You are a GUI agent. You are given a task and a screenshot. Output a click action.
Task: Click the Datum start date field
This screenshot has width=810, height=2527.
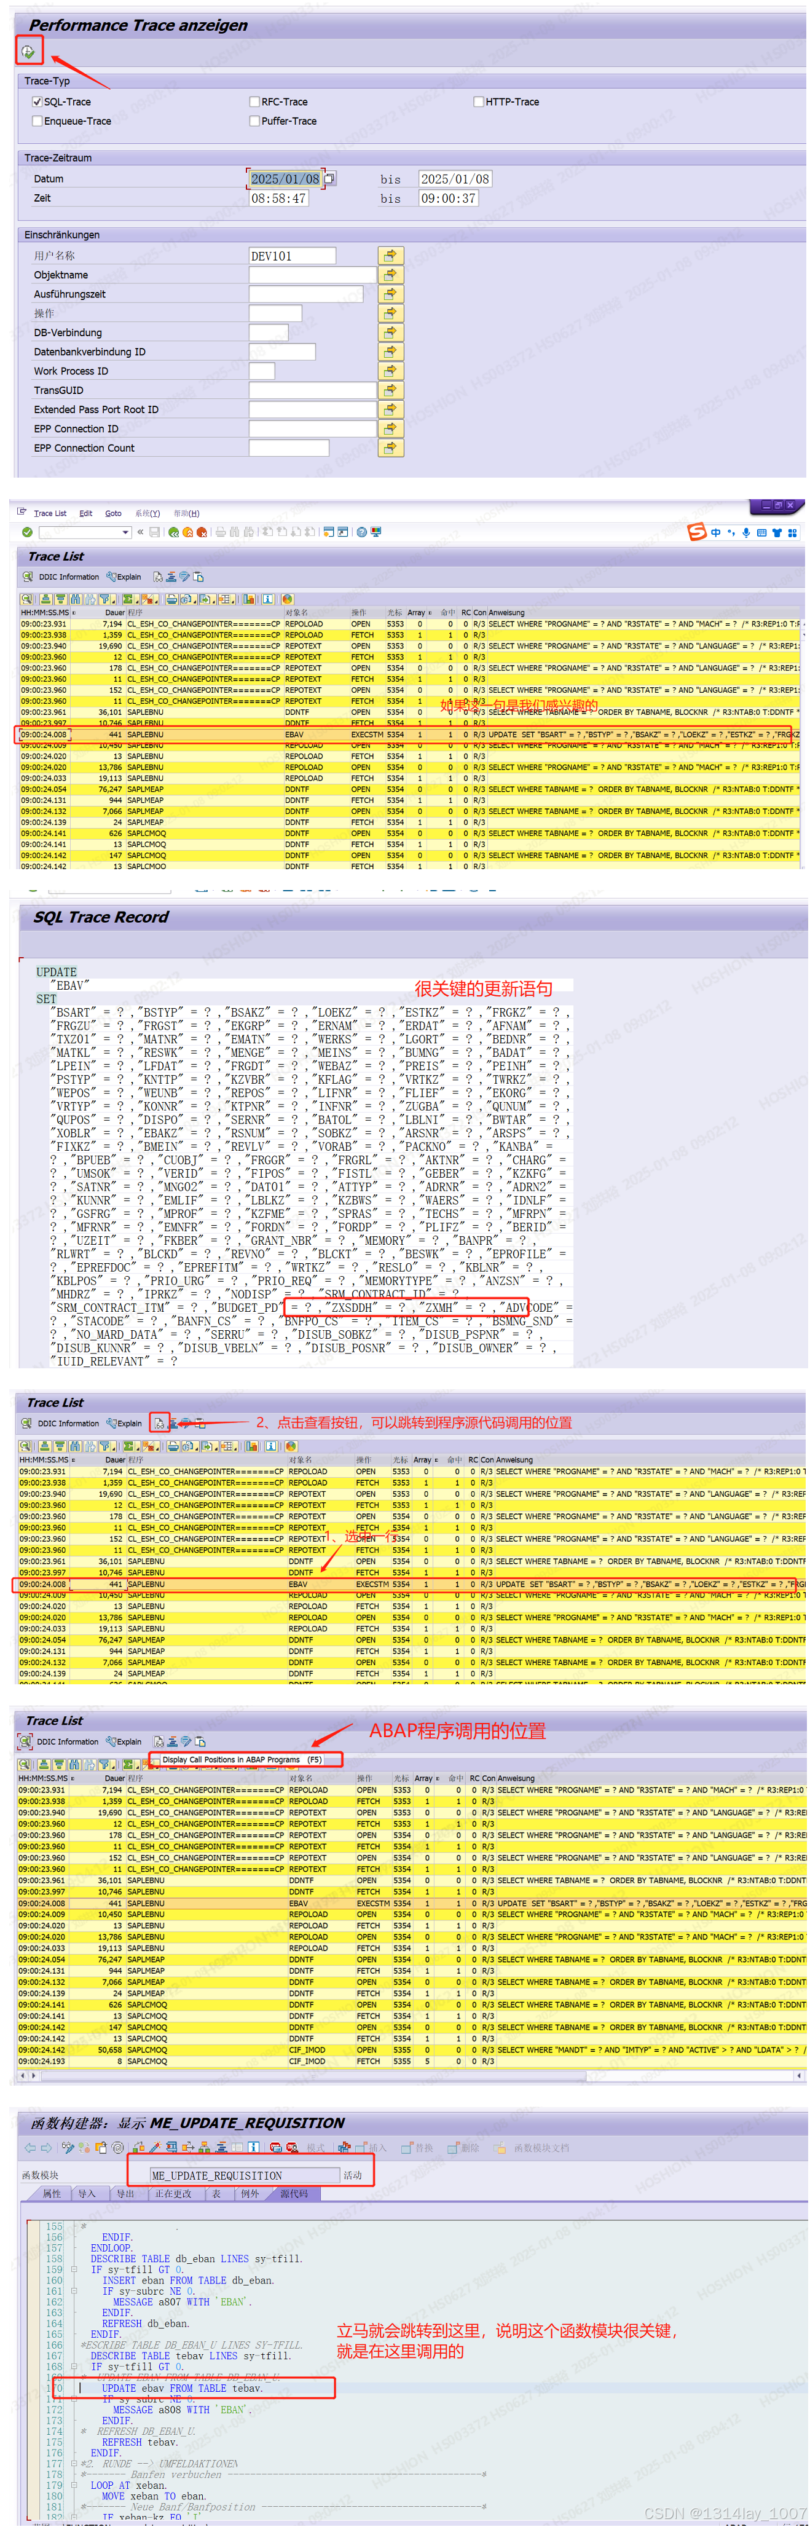(x=285, y=178)
